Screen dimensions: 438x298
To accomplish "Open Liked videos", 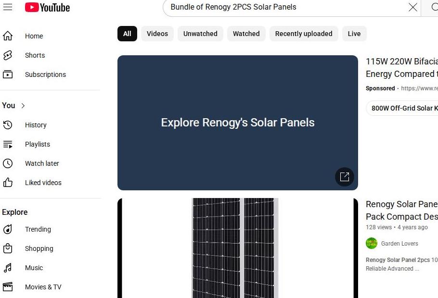I will tap(43, 183).
